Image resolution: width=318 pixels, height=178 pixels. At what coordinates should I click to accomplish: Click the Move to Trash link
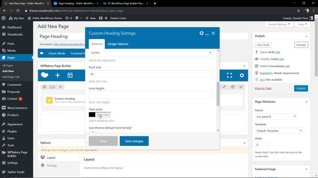263,88
